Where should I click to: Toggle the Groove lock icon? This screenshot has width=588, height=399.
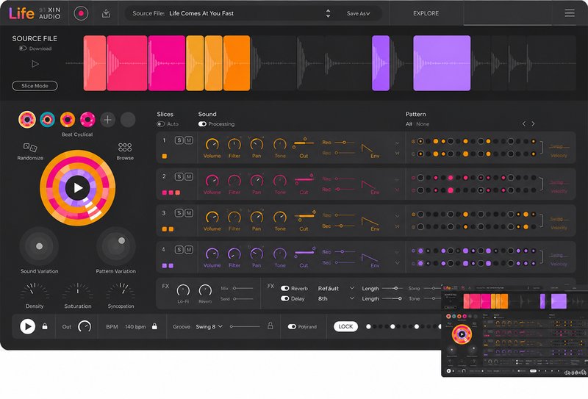(270, 326)
